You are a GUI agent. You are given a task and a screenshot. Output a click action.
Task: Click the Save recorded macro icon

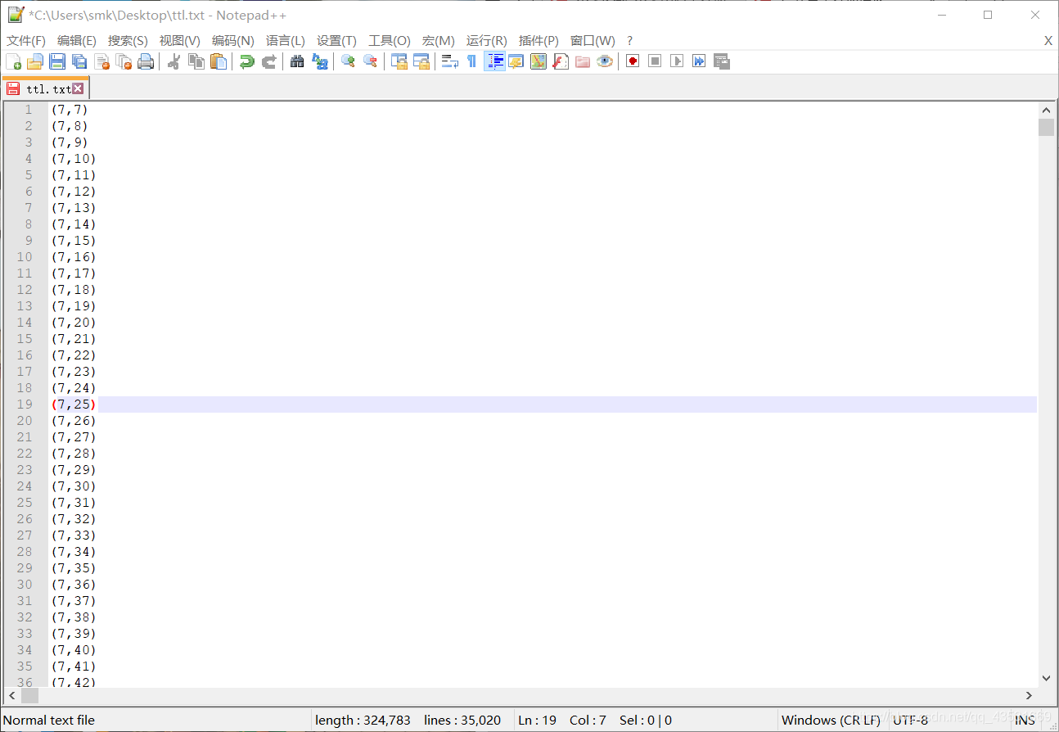(721, 61)
